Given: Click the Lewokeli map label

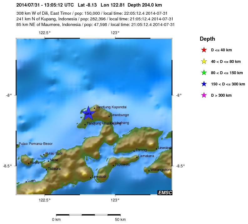Looking at the screenshot, I should (164, 148).
